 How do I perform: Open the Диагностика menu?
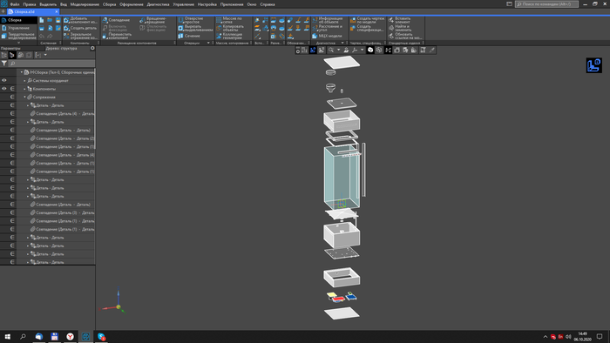coord(158,4)
